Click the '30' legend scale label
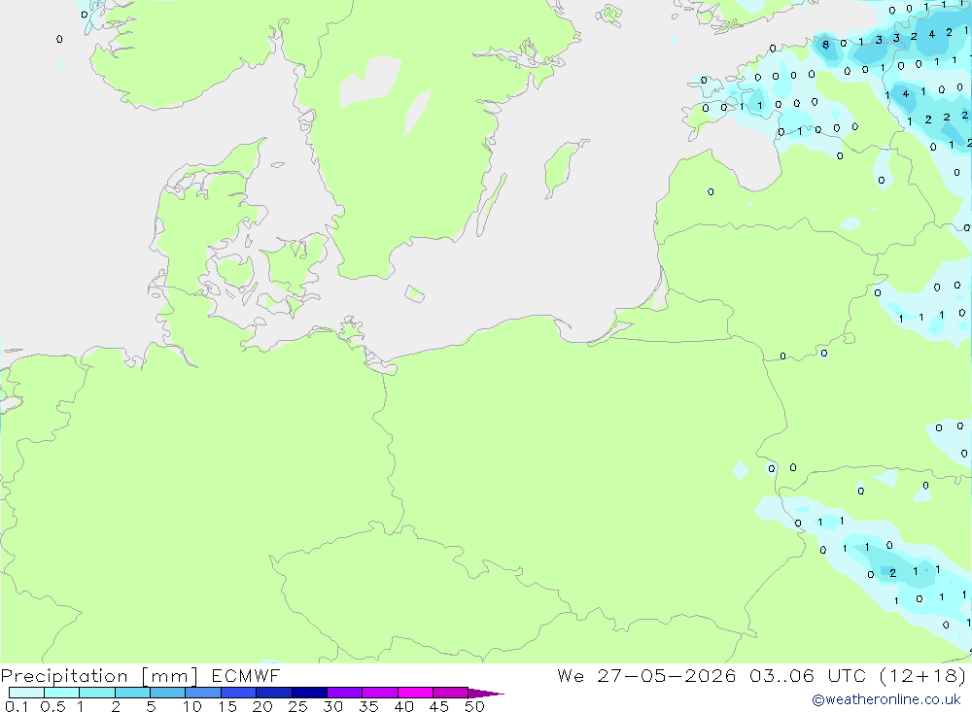This screenshot has height=712, width=972. [332, 706]
